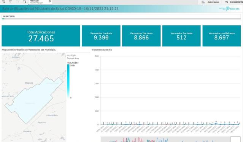
Task: Click the Vacunados color gradient legend
Action: 68,81
